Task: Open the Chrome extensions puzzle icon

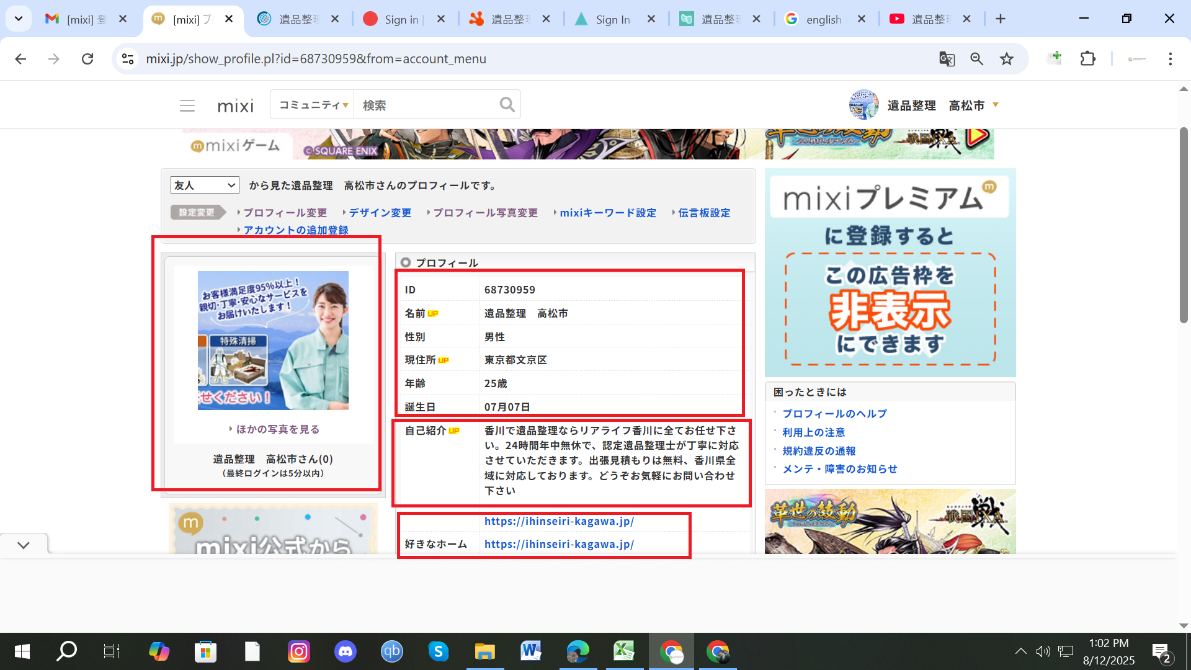Action: (x=1087, y=59)
